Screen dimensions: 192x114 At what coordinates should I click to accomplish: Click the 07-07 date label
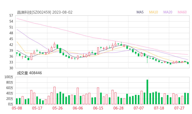coord(139,108)
